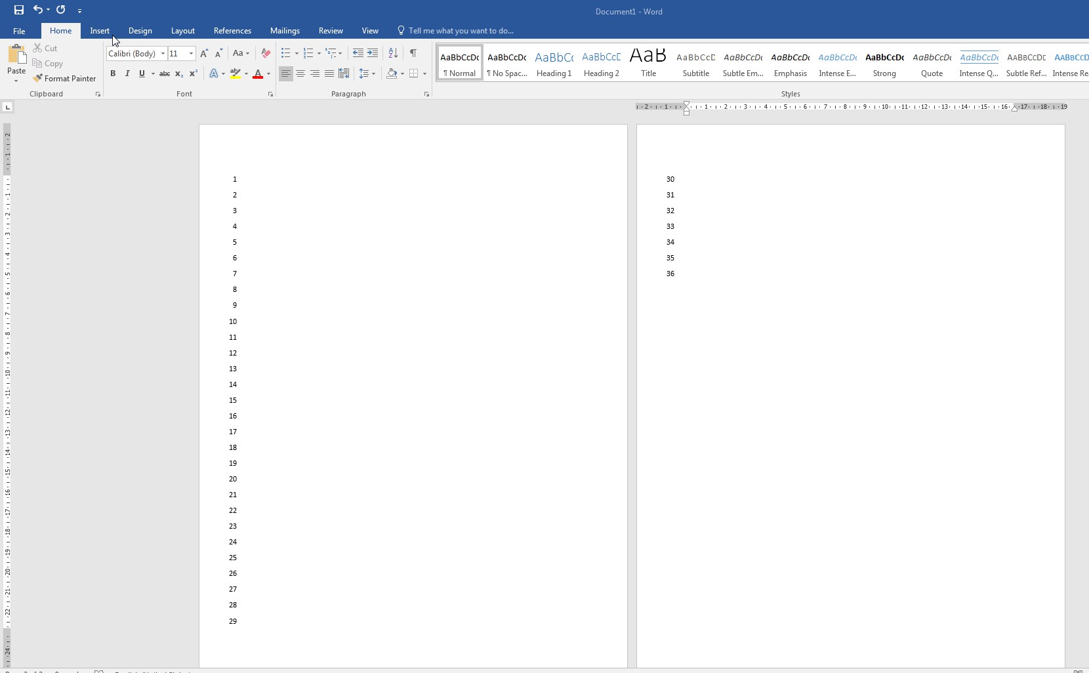Open the Customize Quick Access Toolbar dropdown
The width and height of the screenshot is (1089, 673).
coord(79,10)
